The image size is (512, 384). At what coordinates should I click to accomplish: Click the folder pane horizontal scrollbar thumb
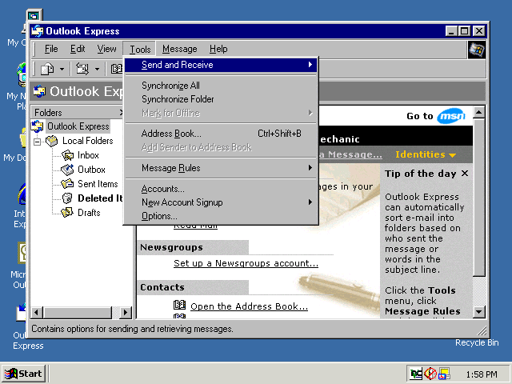click(78, 313)
